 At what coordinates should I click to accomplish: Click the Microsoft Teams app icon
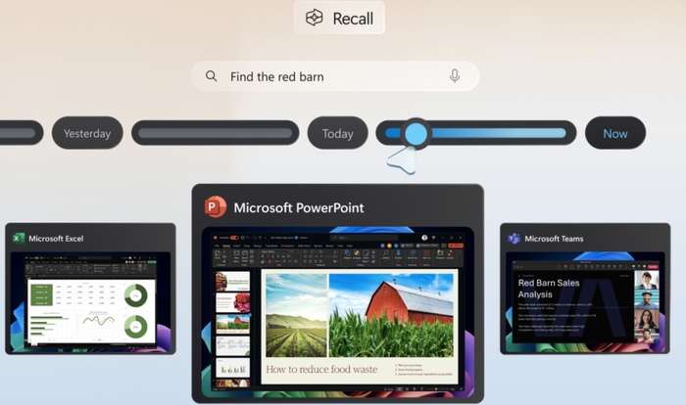(514, 238)
